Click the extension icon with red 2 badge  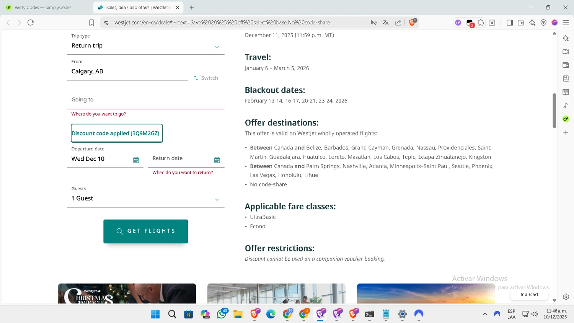point(470,23)
